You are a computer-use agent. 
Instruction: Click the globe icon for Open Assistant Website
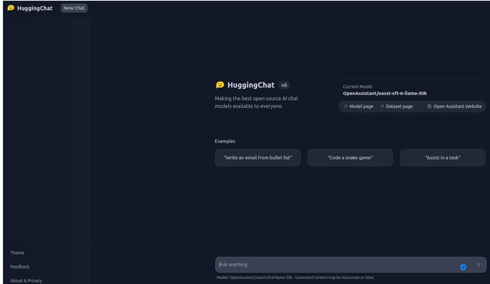(429, 107)
